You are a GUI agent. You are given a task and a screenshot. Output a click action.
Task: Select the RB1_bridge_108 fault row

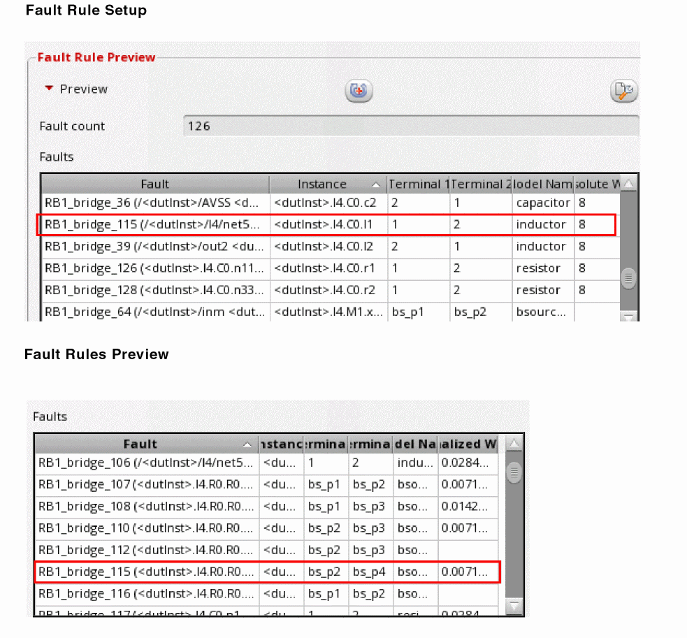click(266, 507)
